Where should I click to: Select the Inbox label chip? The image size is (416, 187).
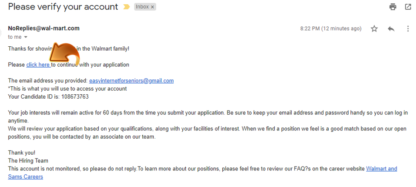tap(143, 7)
